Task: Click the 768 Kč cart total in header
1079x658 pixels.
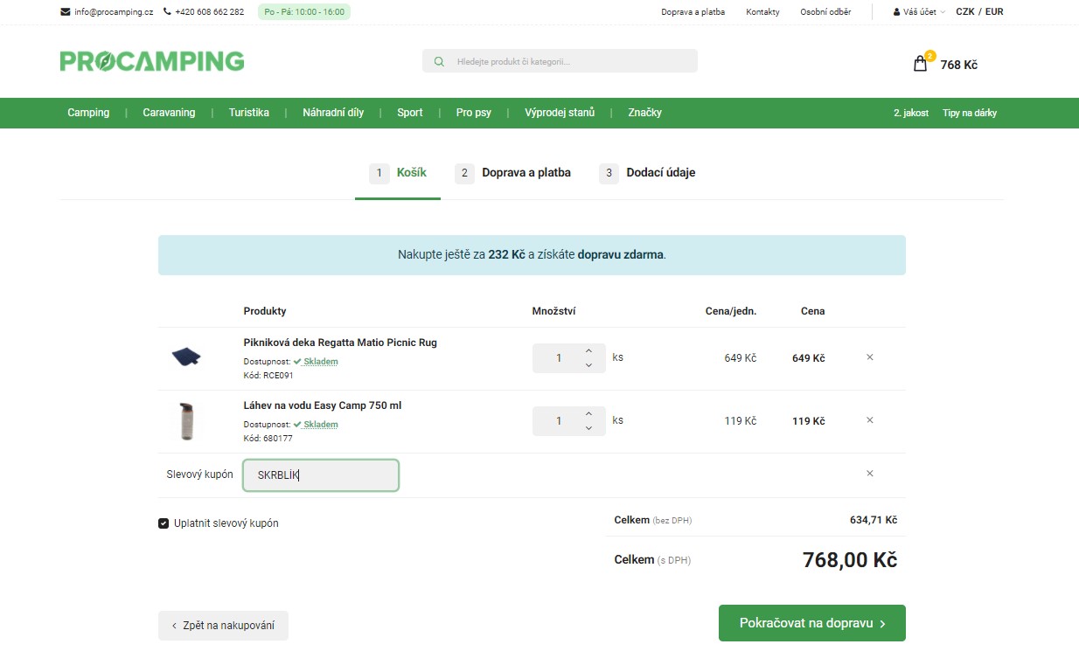Action: [959, 65]
